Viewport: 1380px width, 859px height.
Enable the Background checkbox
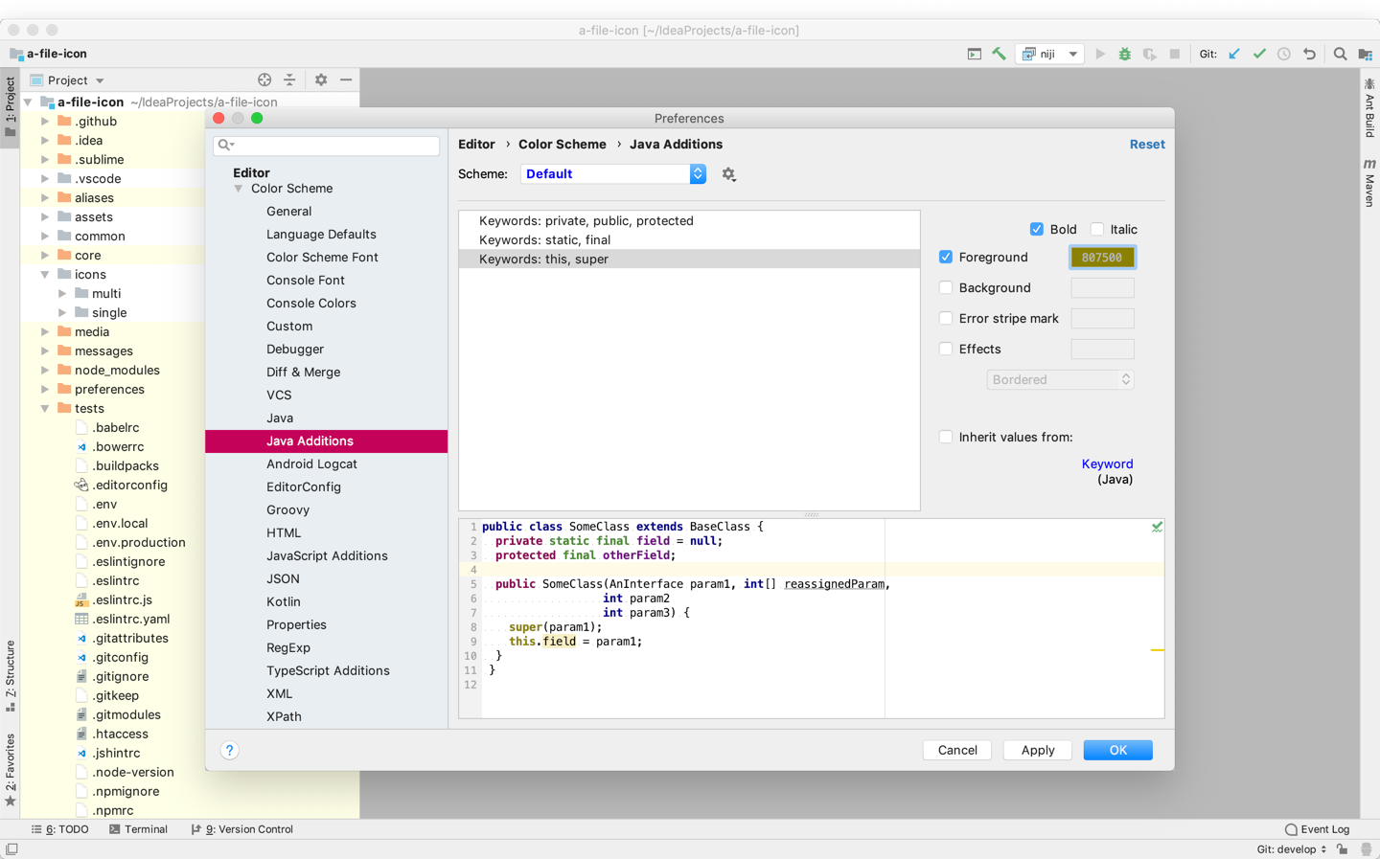point(946,287)
